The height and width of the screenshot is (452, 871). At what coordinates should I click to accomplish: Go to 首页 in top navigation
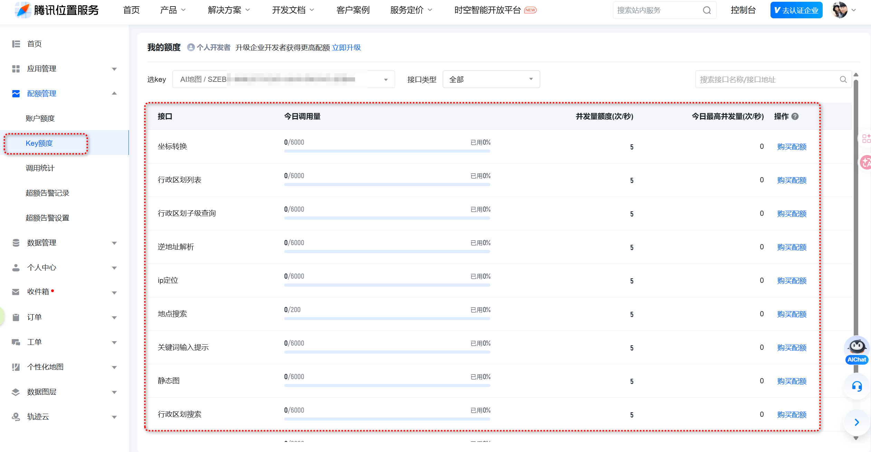131,10
